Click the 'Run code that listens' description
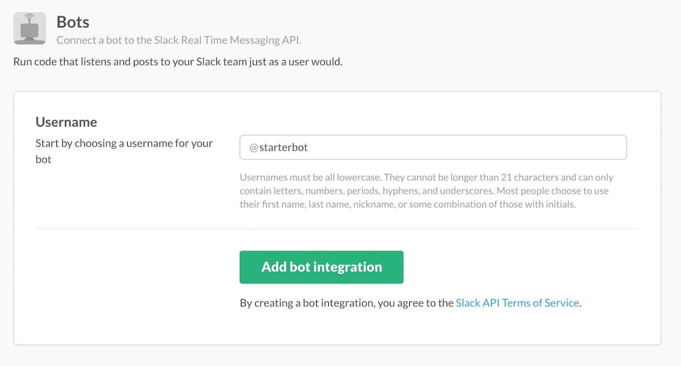This screenshot has height=366, width=681. click(178, 61)
